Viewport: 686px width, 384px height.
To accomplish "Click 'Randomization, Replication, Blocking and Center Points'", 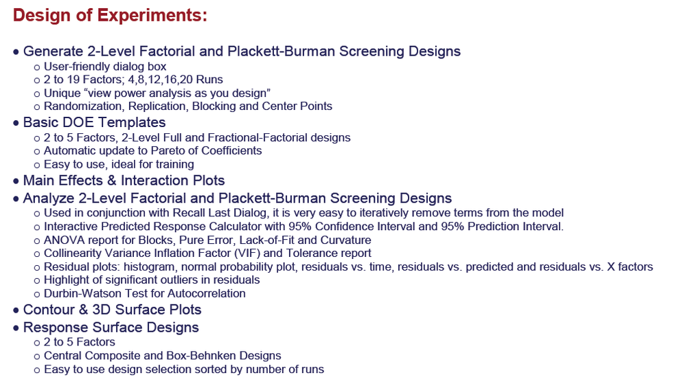I will pos(187,106).
